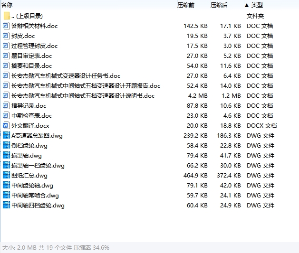Go up via .. (上级目录) entry

[27, 16]
